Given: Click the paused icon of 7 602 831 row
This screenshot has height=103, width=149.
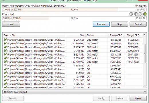Looking at the screenshot, I should tap(5, 66).
